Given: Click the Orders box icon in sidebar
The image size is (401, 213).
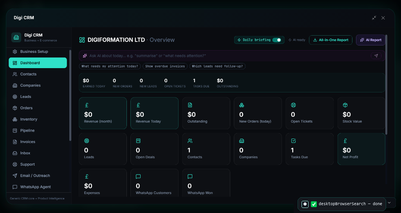Looking at the screenshot, I should tap(15, 108).
